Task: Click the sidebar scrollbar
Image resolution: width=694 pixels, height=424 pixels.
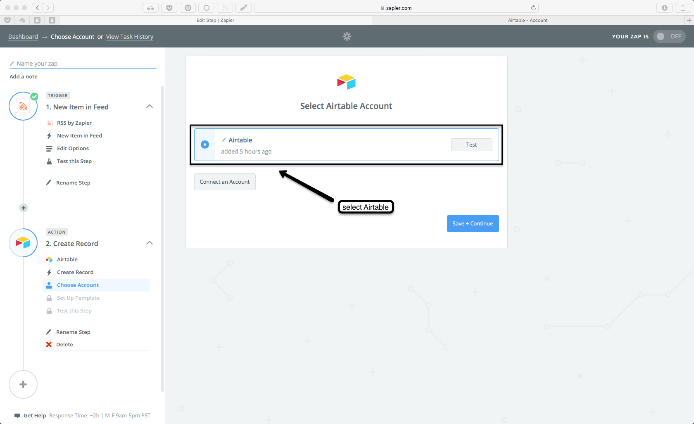Action: point(162,239)
